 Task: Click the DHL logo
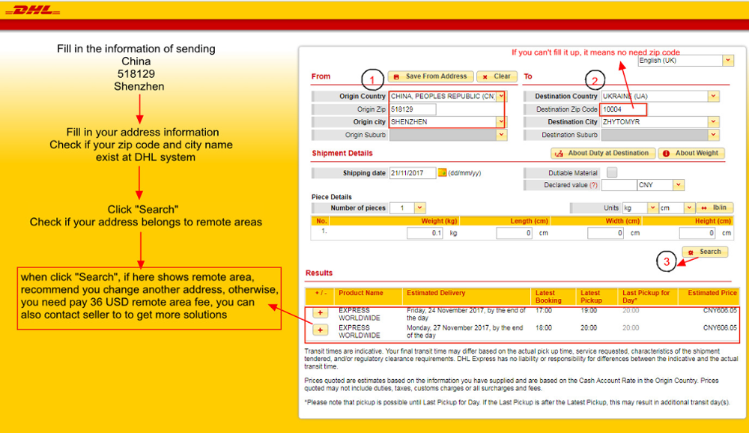coord(32,10)
